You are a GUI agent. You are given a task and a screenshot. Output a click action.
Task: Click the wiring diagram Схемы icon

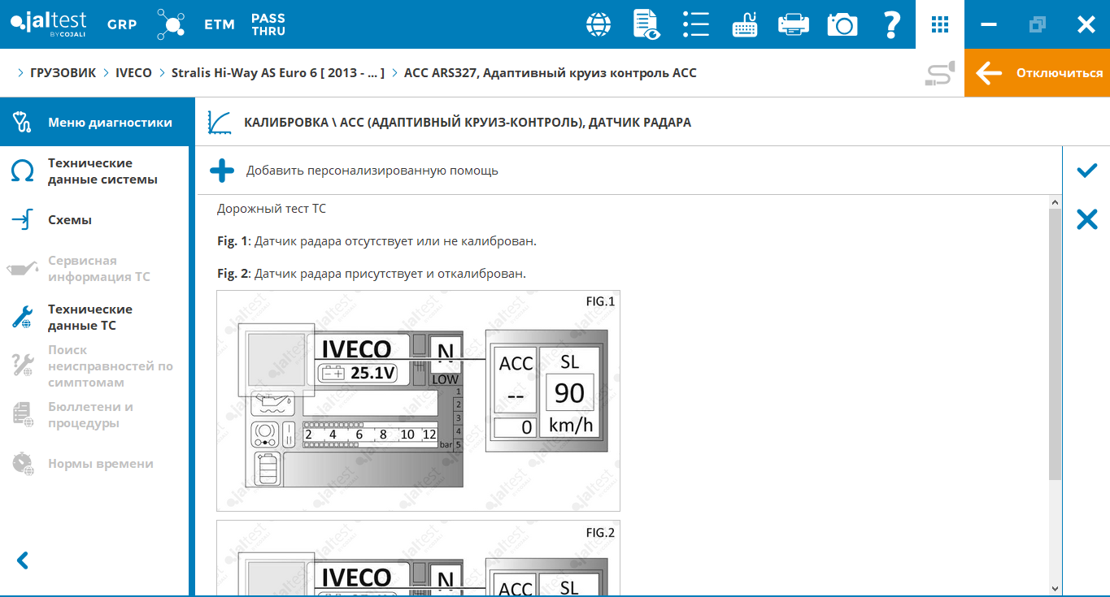pos(23,220)
